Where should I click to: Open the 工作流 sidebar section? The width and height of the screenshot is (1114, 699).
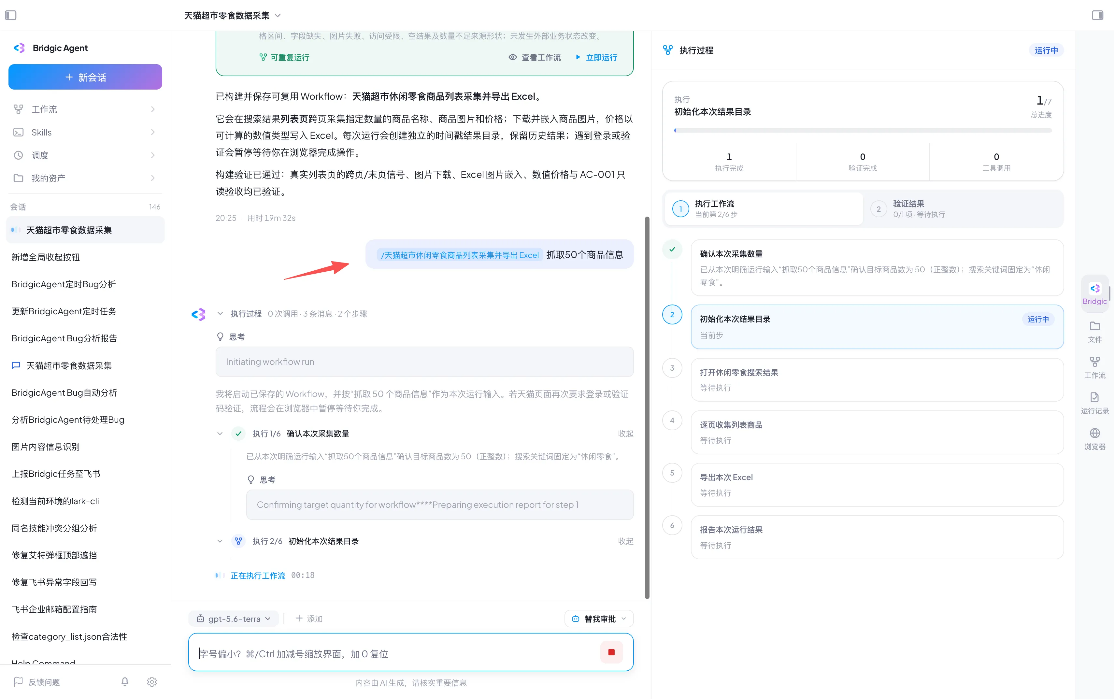[x=85, y=109]
